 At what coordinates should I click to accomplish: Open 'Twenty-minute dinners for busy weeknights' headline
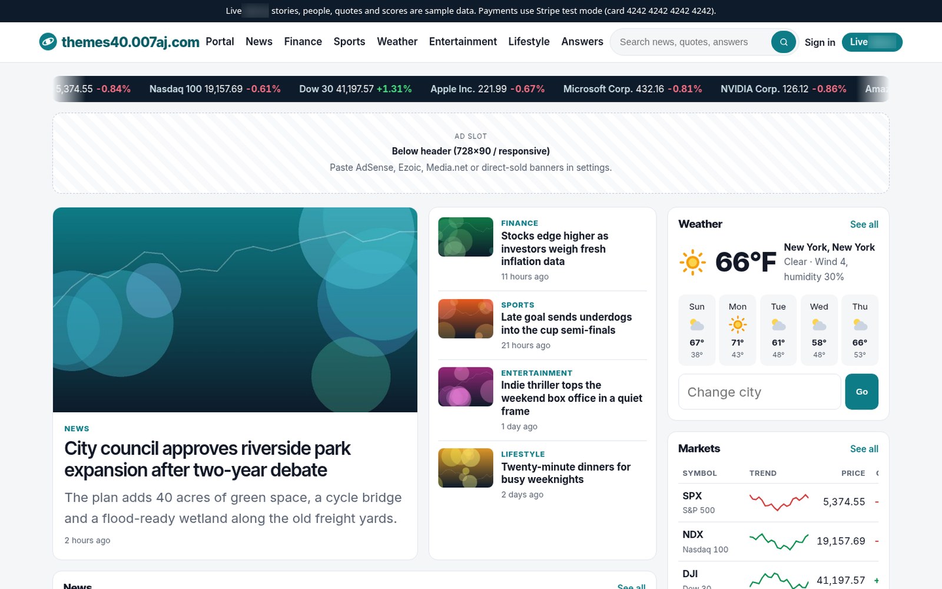pos(566,473)
